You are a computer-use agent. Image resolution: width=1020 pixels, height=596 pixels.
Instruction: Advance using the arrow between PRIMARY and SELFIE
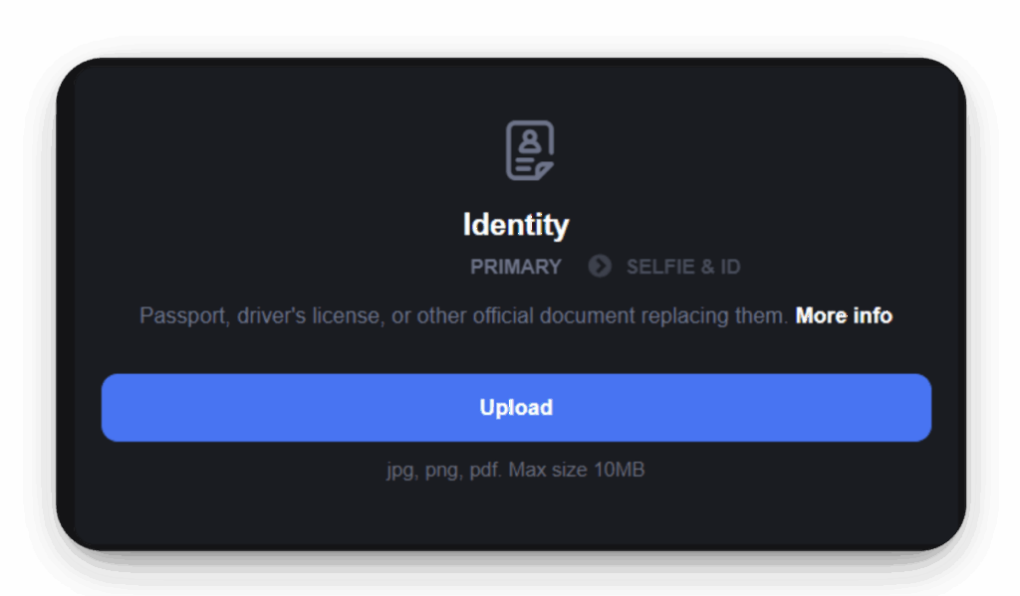tap(599, 267)
